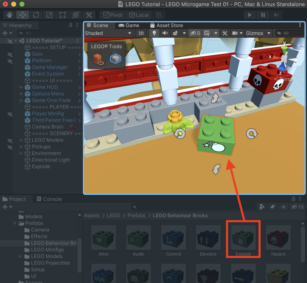Select Directional Light in Hierarchy
The width and height of the screenshot is (307, 283).
click(x=51, y=160)
